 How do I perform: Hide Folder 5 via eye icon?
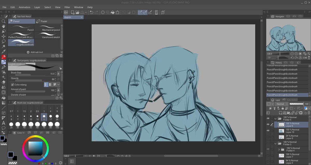point(268,119)
